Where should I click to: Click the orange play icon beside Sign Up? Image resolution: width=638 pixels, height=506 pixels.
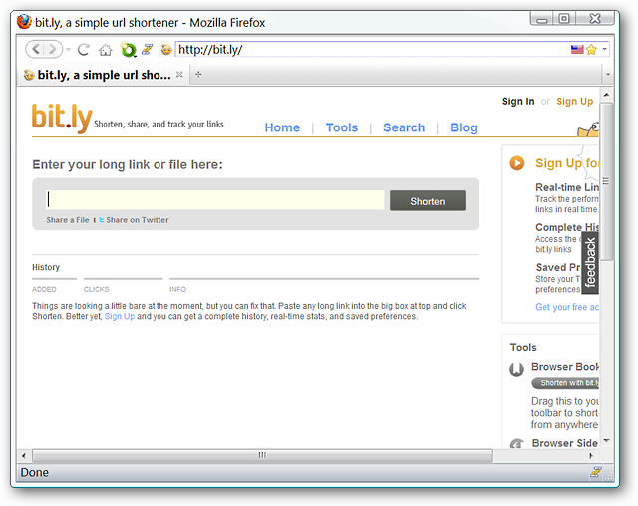coord(517,163)
